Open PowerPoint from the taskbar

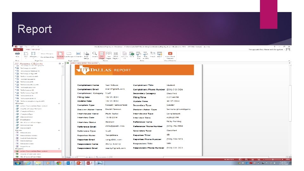(x=79, y=163)
